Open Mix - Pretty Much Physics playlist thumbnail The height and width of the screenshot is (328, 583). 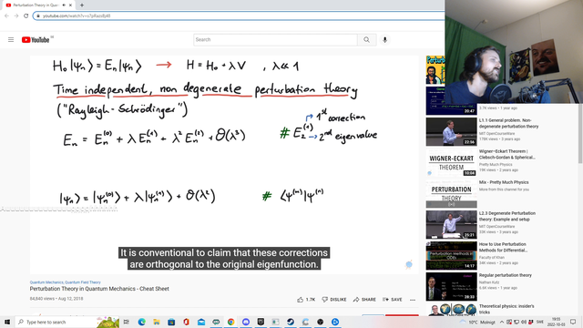click(452, 194)
